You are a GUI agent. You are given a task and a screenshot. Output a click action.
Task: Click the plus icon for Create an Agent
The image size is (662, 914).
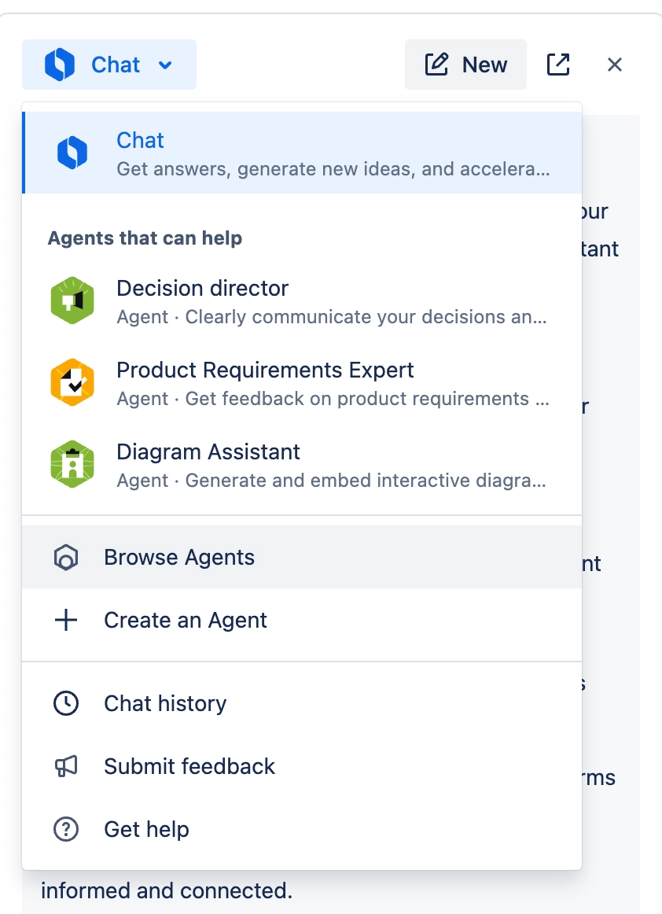point(66,621)
